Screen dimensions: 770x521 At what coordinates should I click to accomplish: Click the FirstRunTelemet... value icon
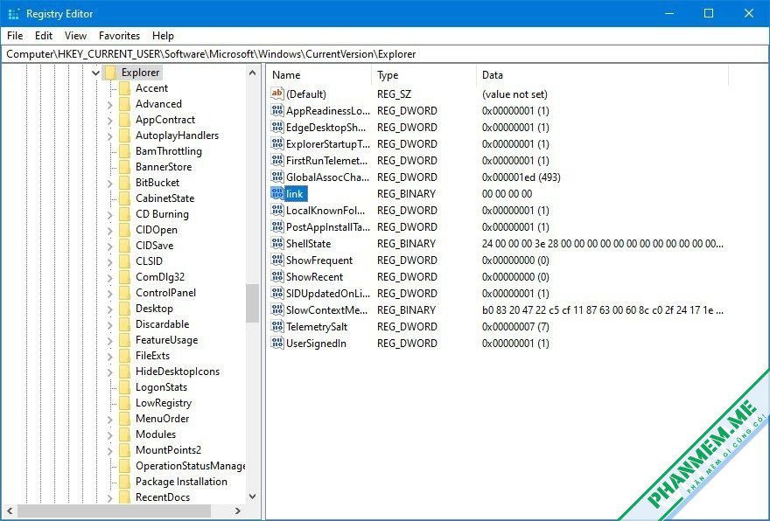click(277, 160)
